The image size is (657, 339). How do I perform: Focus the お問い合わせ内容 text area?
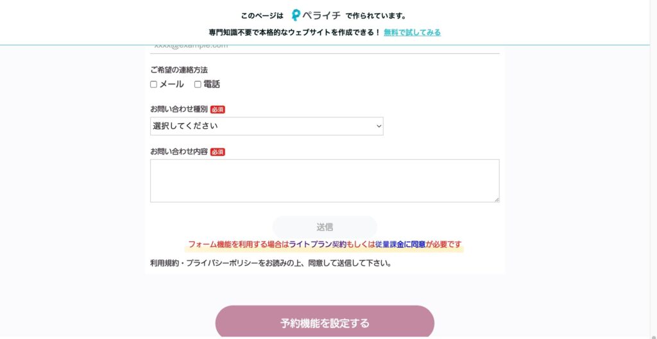tap(325, 181)
